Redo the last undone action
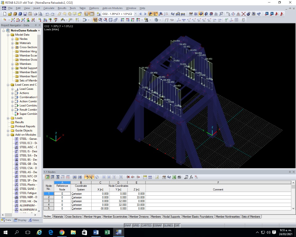Image resolution: width=296 pixels, height=237 pixels. pos(52,14)
